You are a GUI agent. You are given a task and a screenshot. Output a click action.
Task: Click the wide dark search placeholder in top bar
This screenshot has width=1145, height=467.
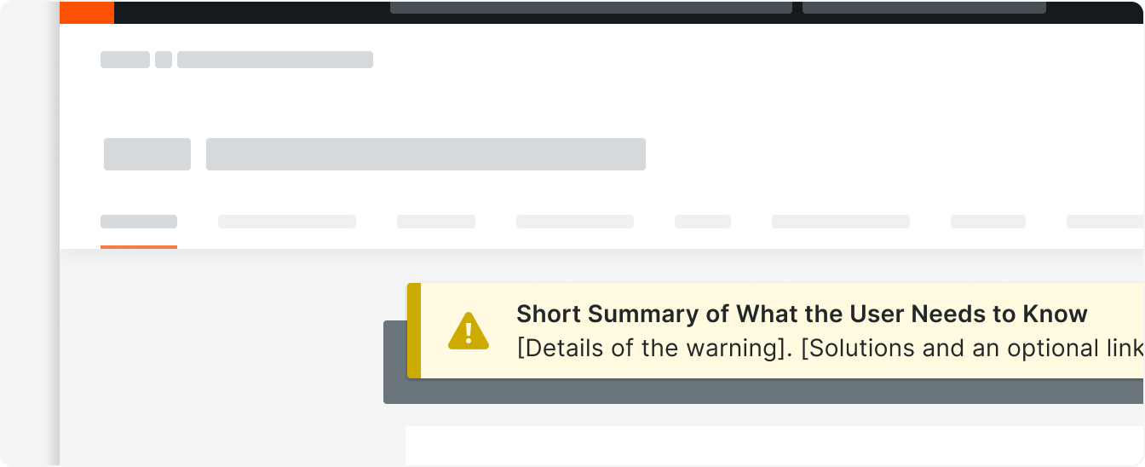click(591, 8)
